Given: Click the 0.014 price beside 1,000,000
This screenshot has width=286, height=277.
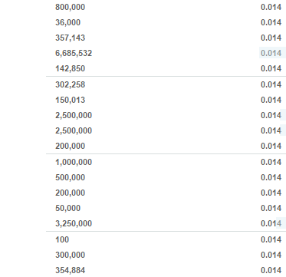Looking at the screenshot, I should [271, 162].
